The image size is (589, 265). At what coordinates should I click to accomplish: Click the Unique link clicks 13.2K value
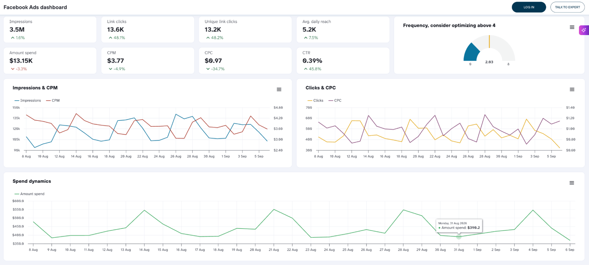(213, 29)
